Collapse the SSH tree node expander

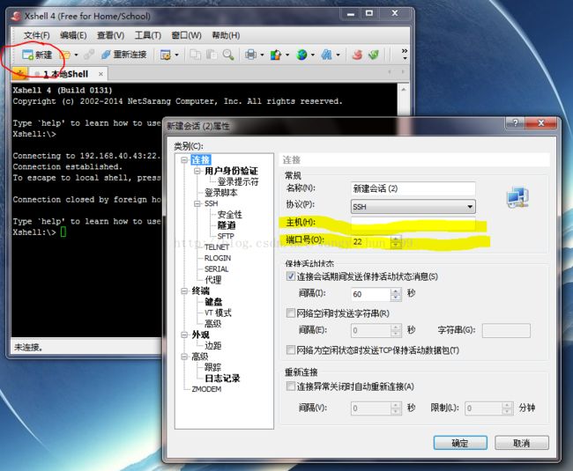click(197, 203)
